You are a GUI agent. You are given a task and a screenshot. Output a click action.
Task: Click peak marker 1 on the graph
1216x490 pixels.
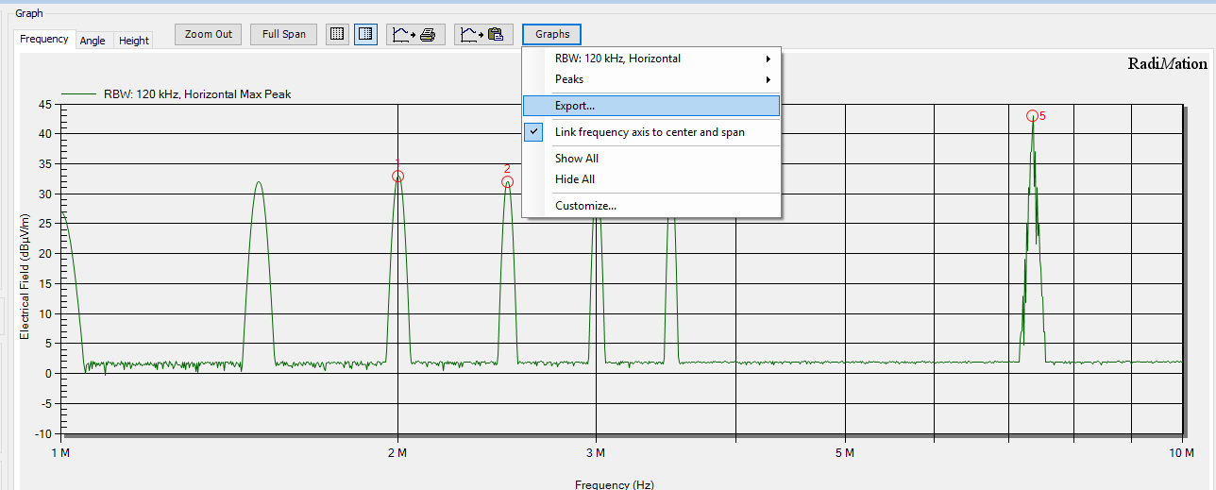[x=397, y=177]
